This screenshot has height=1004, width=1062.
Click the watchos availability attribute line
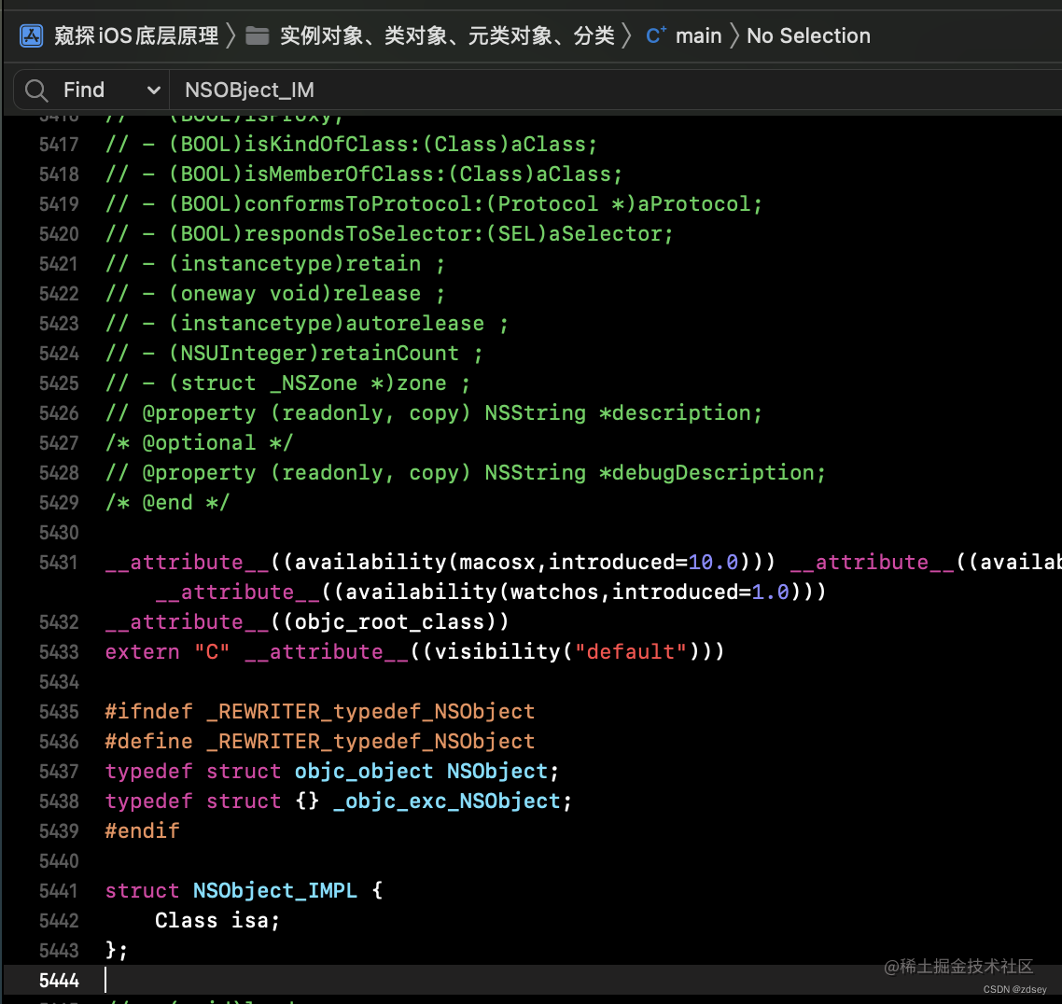[x=491, y=593]
